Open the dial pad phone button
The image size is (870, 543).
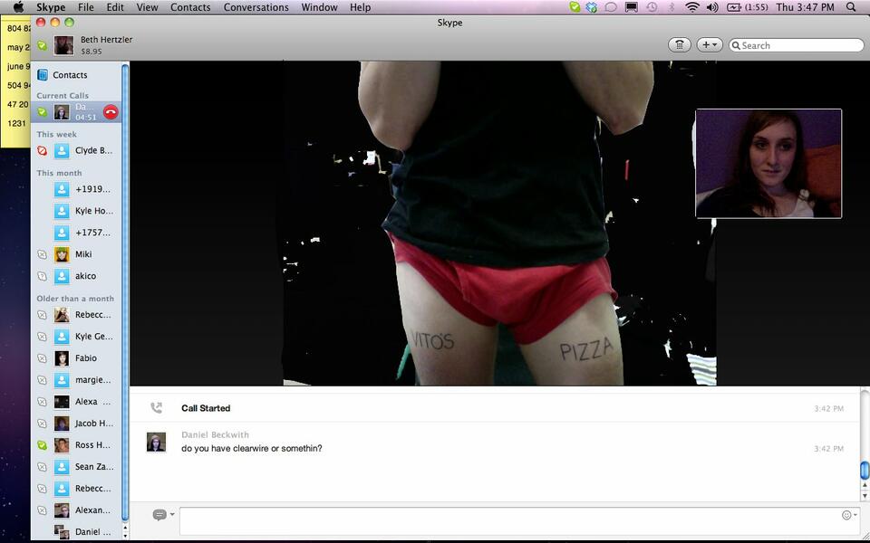tap(679, 45)
